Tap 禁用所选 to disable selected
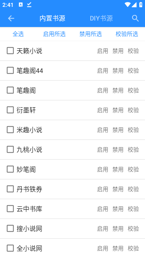The image size is (145, 258). 91,34
